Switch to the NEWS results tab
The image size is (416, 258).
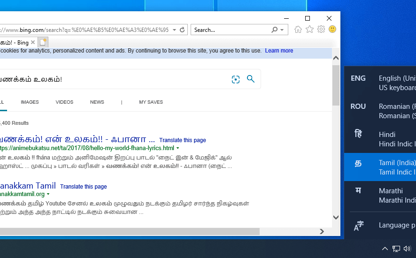[x=97, y=102]
